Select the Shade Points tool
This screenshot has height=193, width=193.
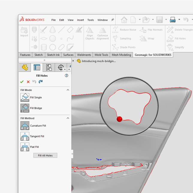point(124,47)
